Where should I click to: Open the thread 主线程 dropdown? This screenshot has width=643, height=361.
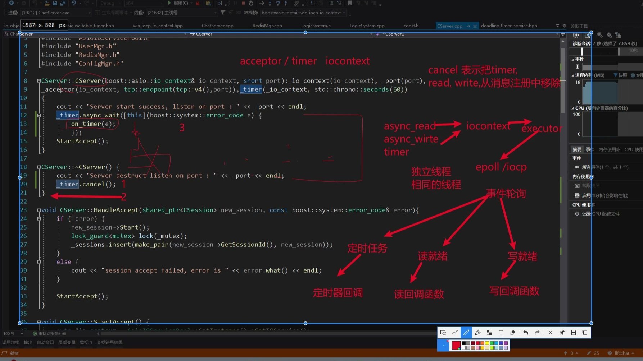click(x=182, y=13)
